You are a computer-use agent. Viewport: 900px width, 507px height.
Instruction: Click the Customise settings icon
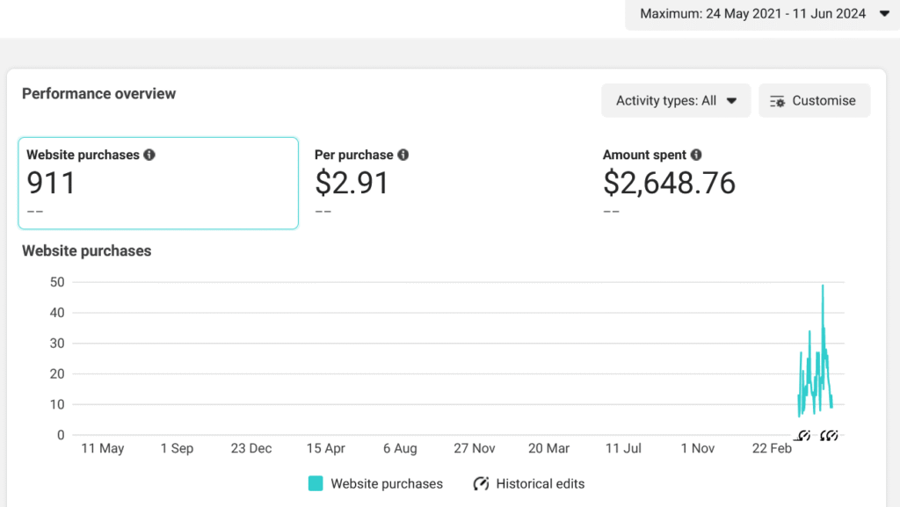(x=777, y=101)
